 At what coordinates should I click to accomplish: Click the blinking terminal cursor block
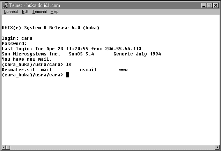click(67, 75)
